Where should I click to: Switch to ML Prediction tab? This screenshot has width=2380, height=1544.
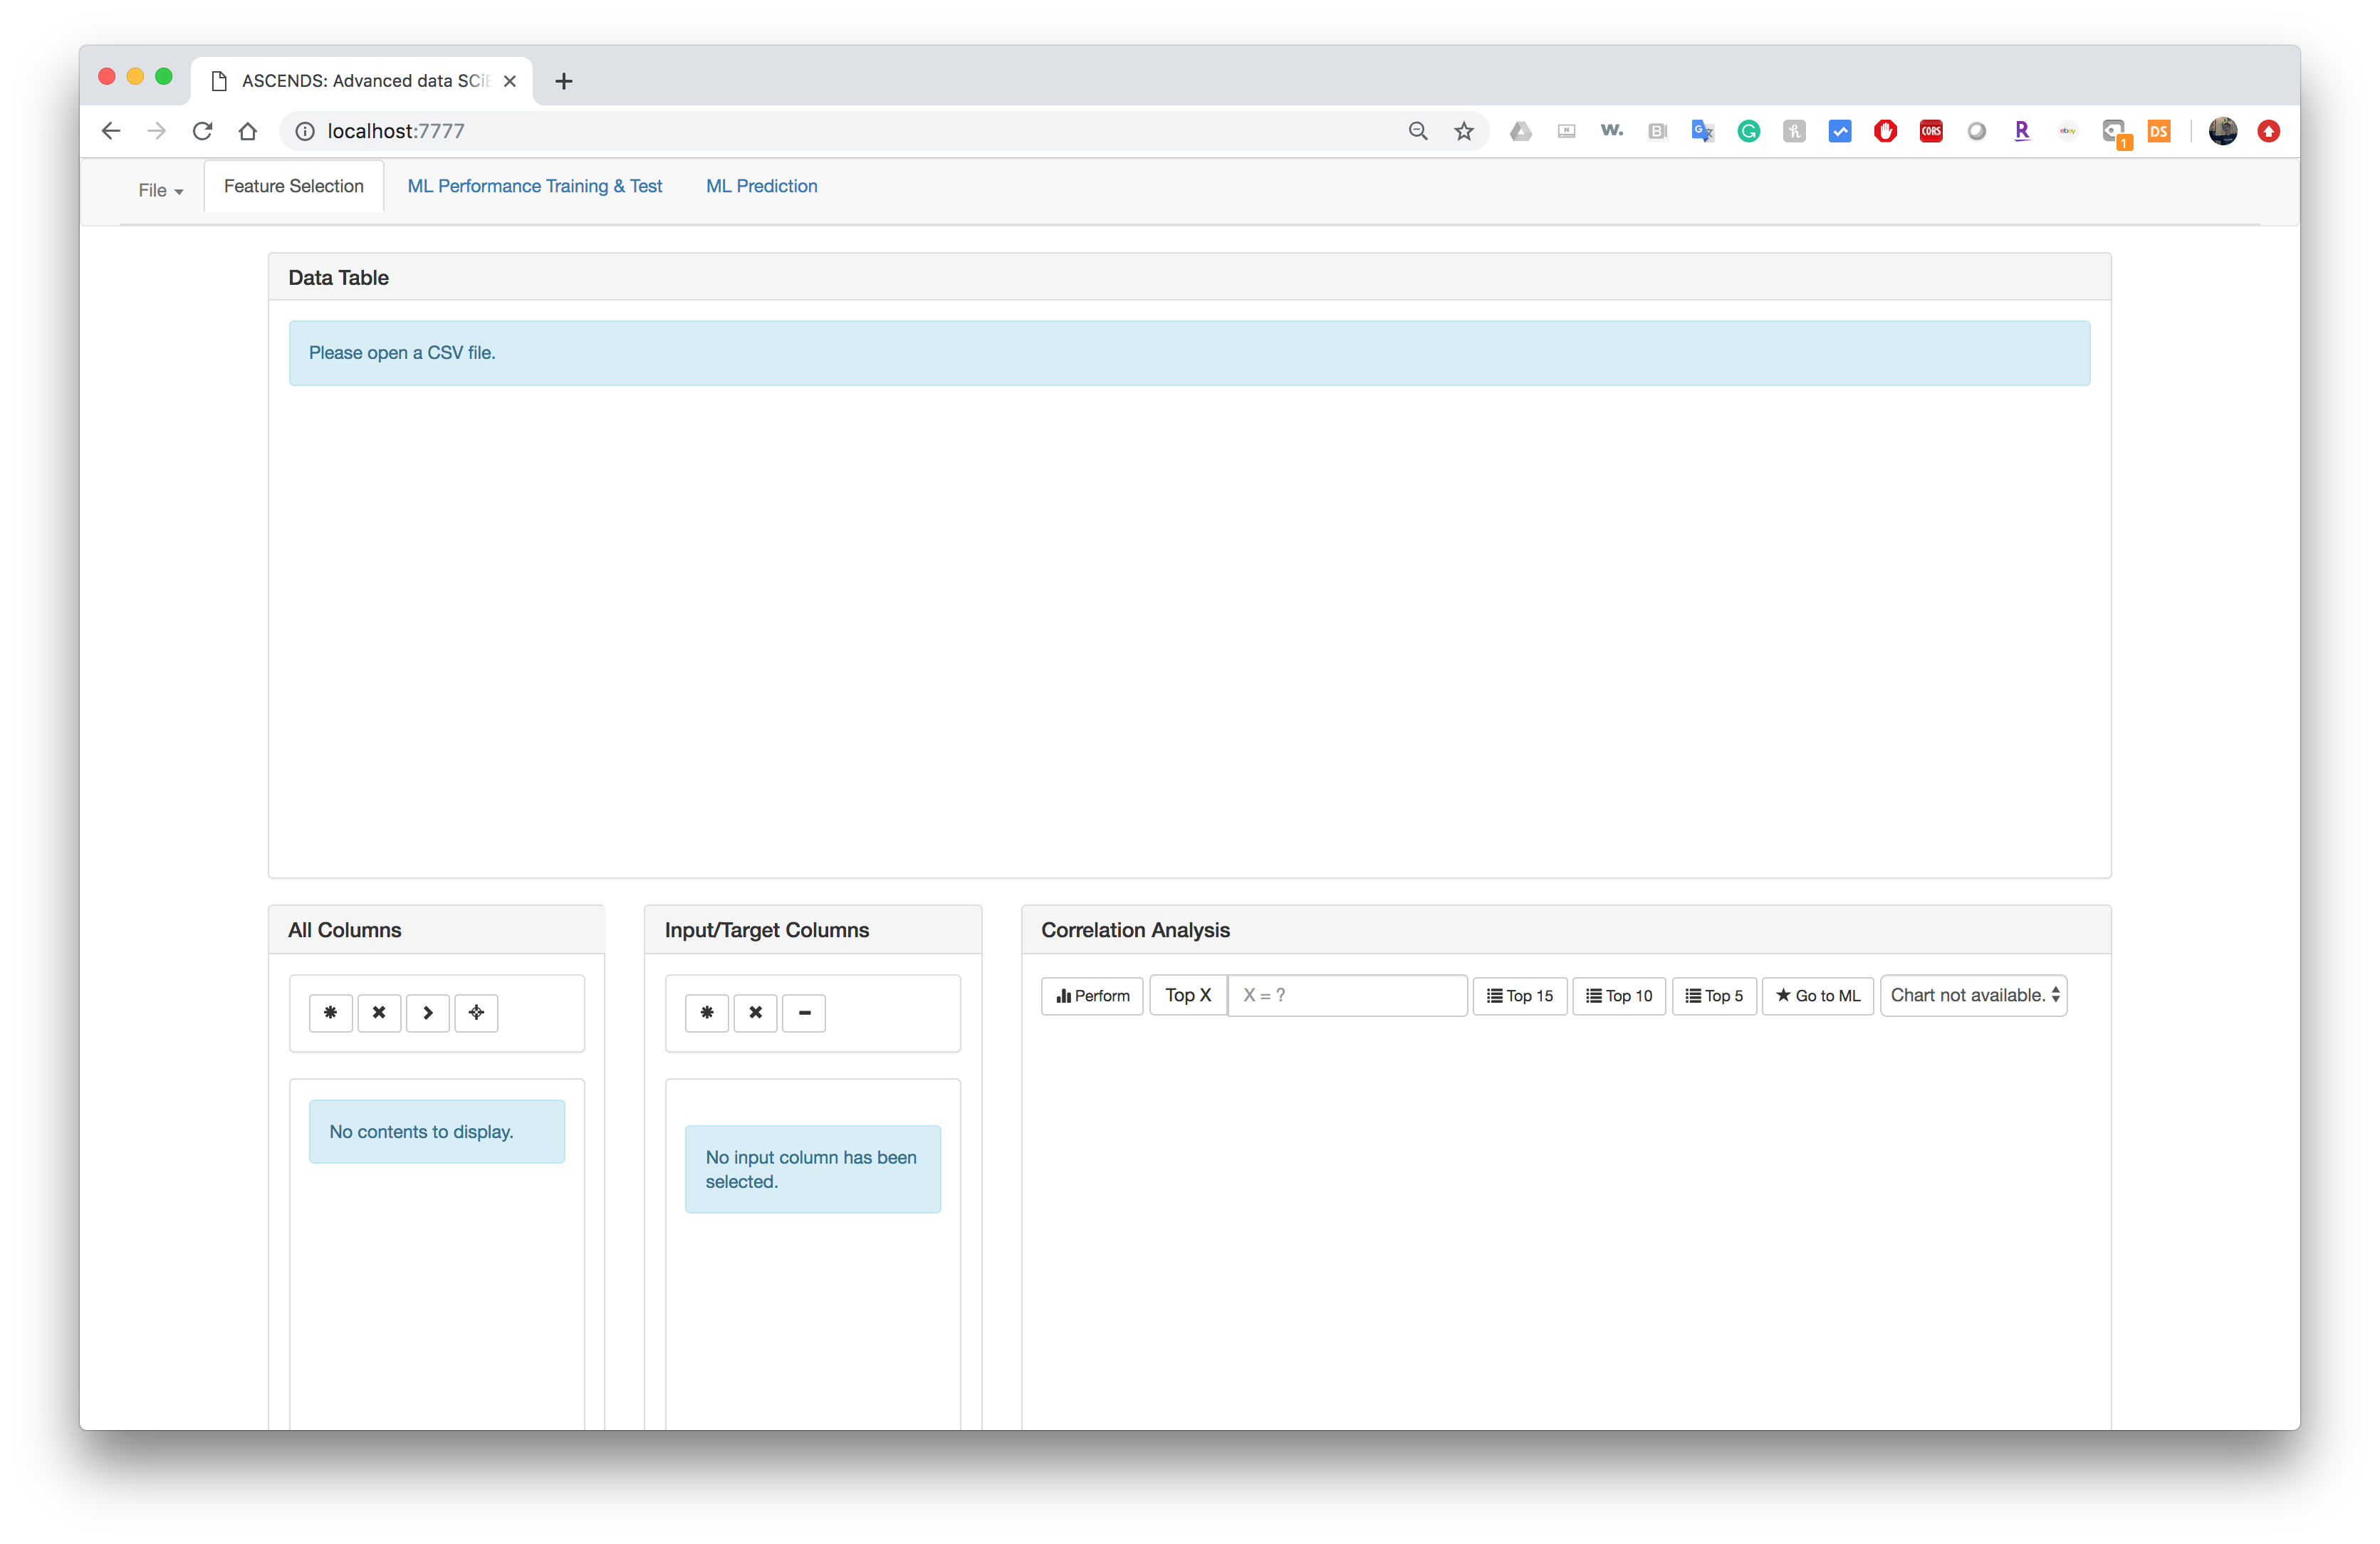click(x=761, y=186)
